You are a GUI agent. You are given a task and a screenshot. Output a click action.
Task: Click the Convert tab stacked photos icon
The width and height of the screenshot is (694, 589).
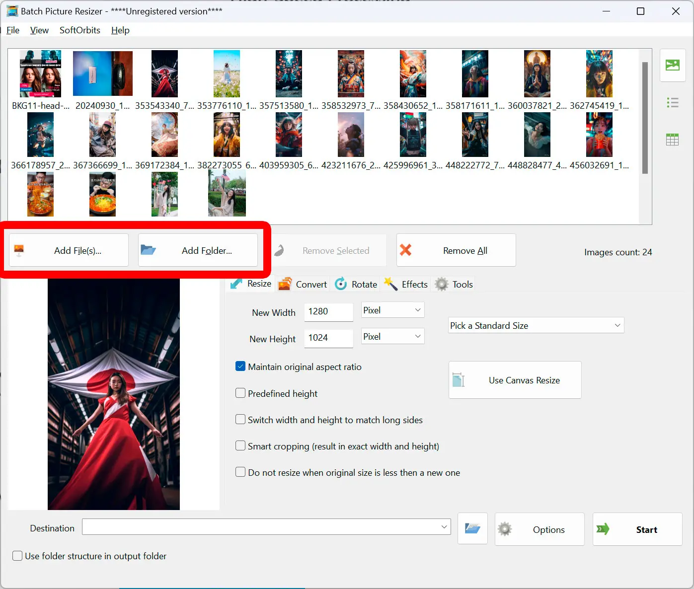(x=286, y=284)
